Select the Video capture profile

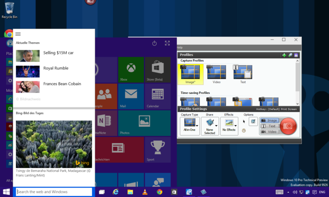[x=217, y=74]
